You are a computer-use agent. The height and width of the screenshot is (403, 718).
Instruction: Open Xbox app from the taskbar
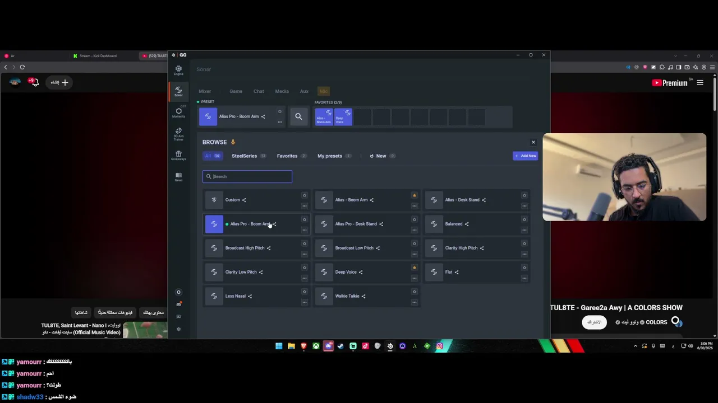pyautogui.click(x=316, y=346)
